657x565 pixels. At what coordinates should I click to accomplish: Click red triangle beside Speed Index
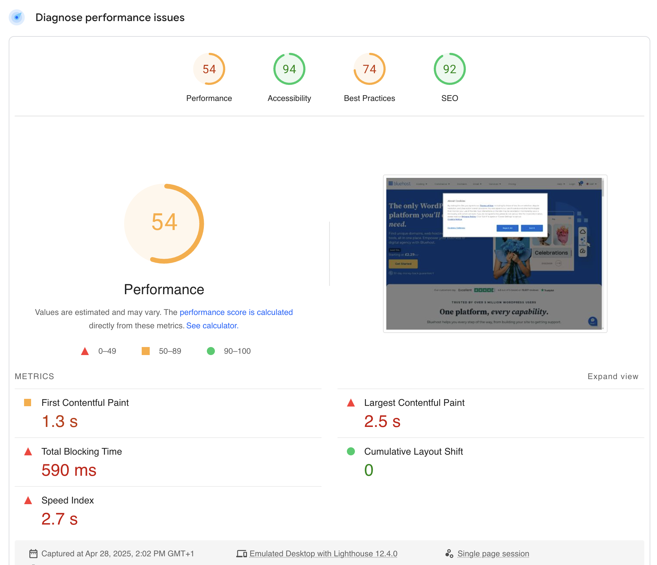(x=28, y=500)
